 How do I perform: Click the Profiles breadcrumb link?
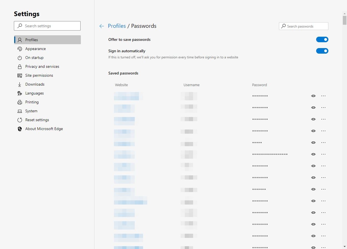click(x=117, y=26)
